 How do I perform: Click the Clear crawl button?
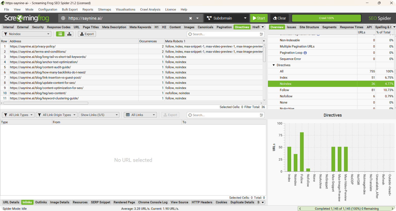click(279, 18)
